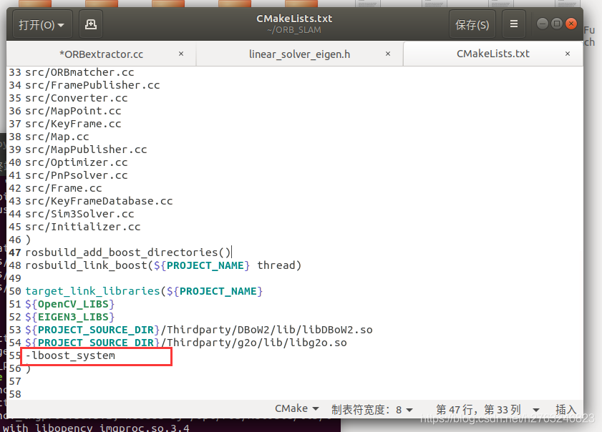Click line 37 src/KeyFrame.cc
Screen dimensions: 602x432
[x=73, y=124]
